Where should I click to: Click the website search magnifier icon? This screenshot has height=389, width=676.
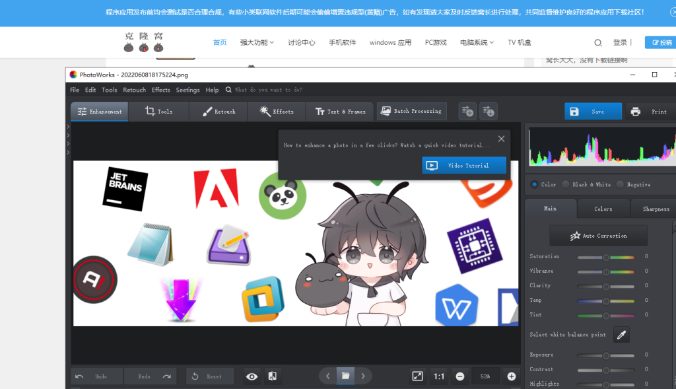(598, 43)
